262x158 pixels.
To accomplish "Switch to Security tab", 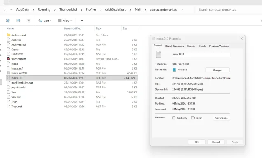I will pos(191,46).
